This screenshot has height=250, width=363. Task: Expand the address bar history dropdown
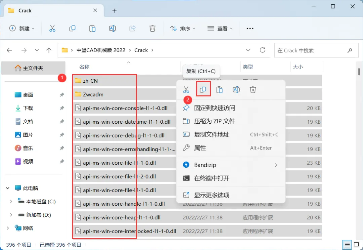(x=248, y=50)
